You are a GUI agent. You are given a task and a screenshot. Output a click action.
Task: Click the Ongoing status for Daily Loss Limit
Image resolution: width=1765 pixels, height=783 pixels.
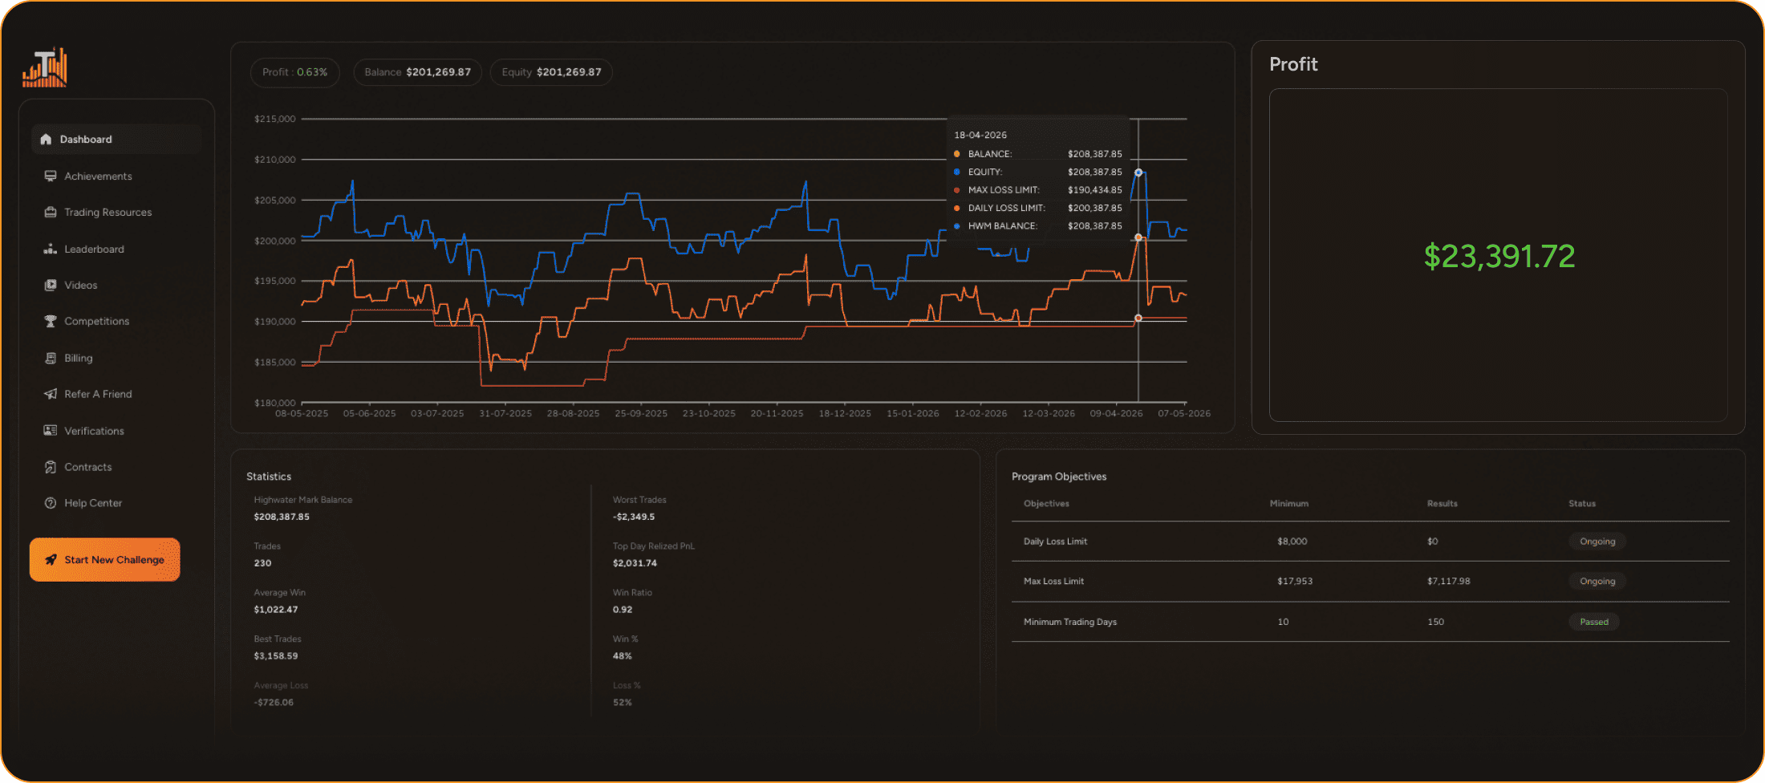click(1597, 542)
